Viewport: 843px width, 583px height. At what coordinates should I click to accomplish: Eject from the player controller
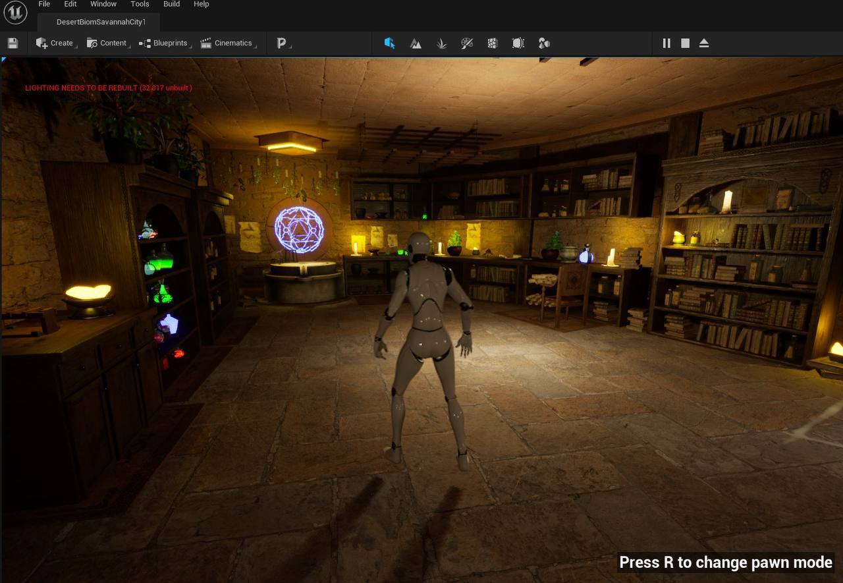point(704,43)
